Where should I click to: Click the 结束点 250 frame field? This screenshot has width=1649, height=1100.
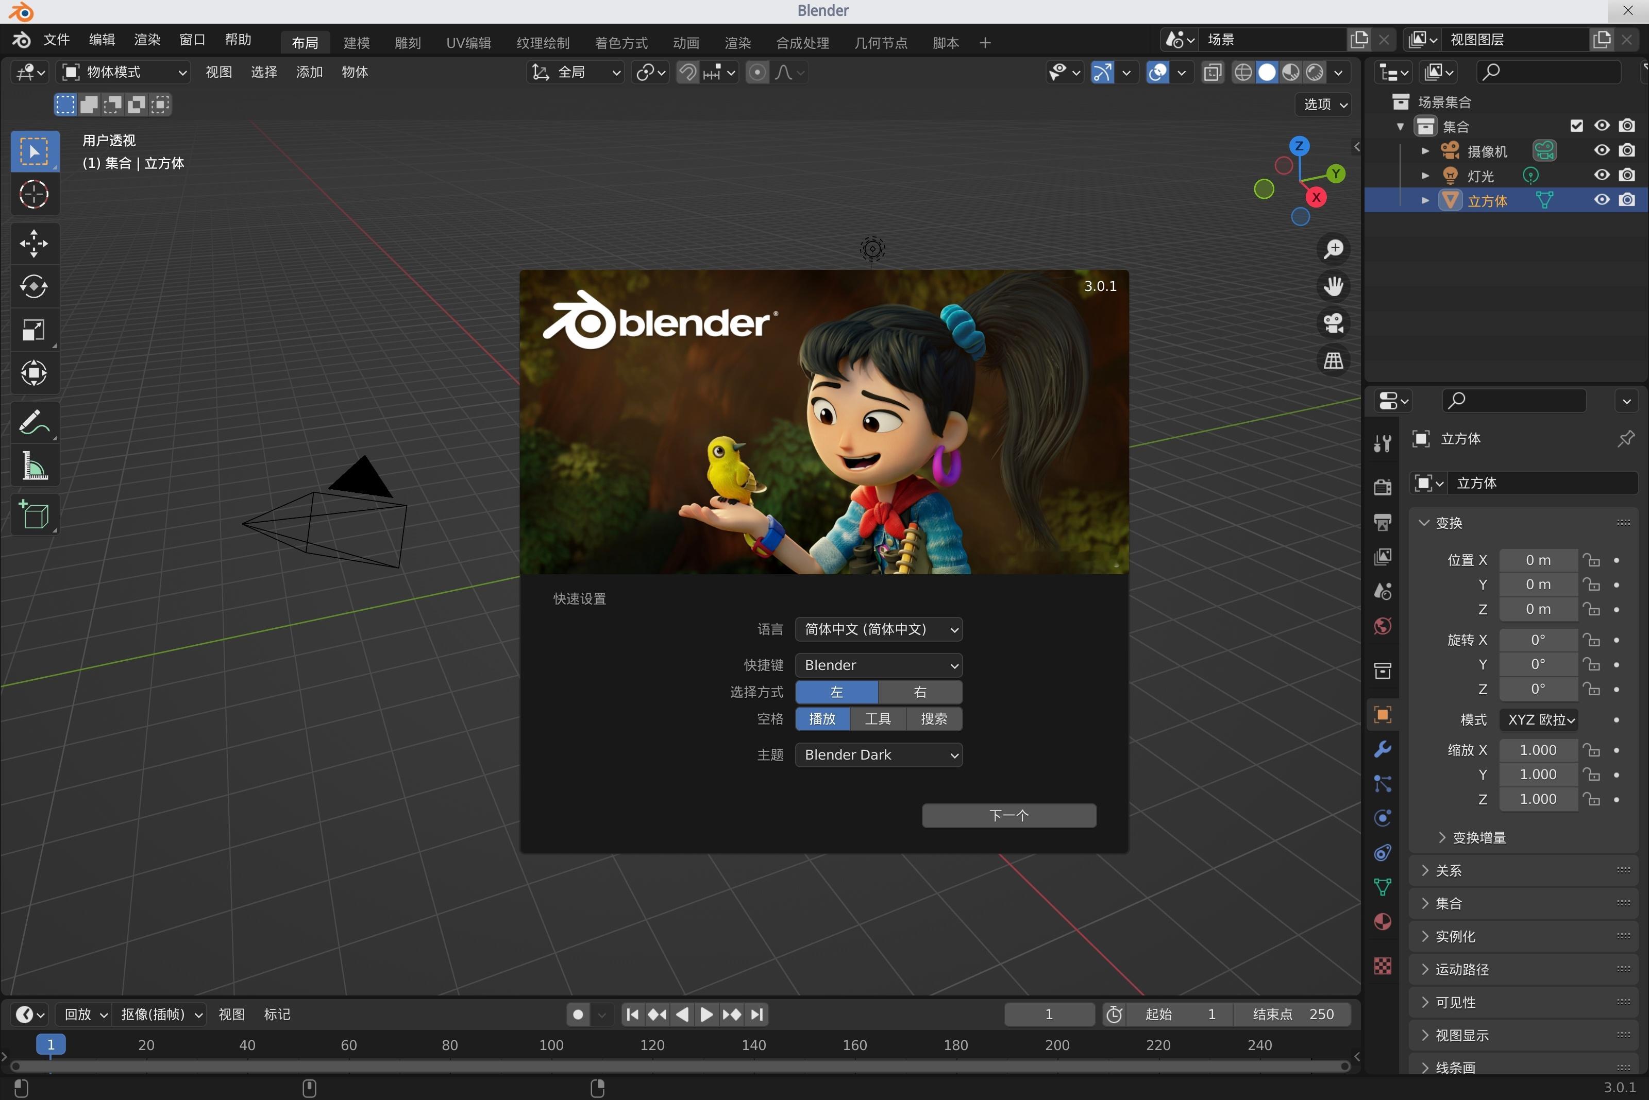coord(1292,1015)
